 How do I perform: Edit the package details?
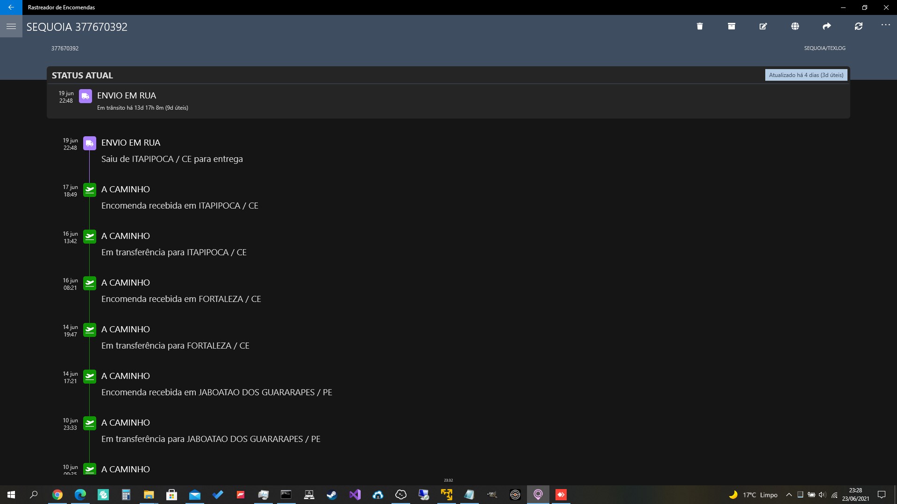[x=763, y=26]
